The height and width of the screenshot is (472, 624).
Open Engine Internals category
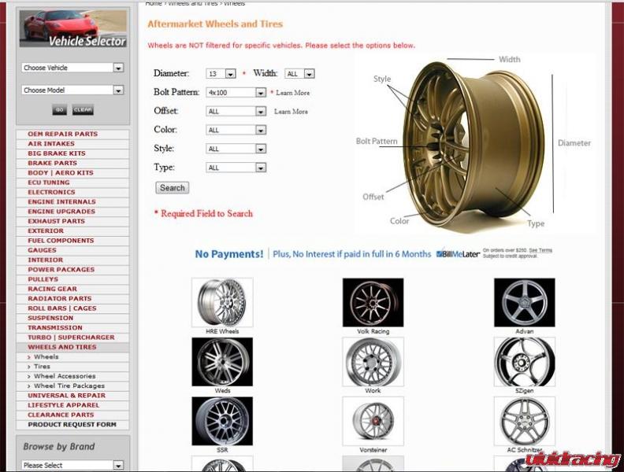pos(72,202)
